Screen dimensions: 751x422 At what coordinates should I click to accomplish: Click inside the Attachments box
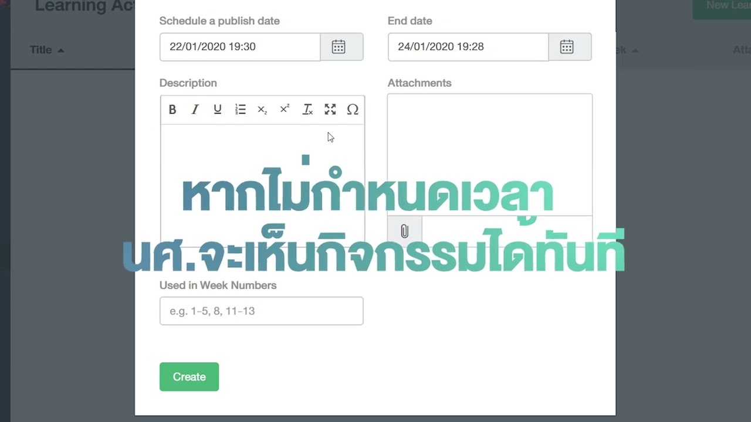point(490,155)
